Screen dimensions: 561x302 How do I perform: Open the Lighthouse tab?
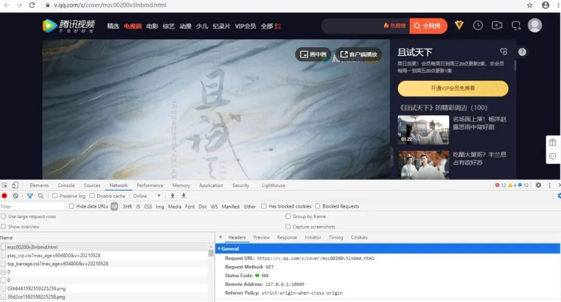coord(273,185)
